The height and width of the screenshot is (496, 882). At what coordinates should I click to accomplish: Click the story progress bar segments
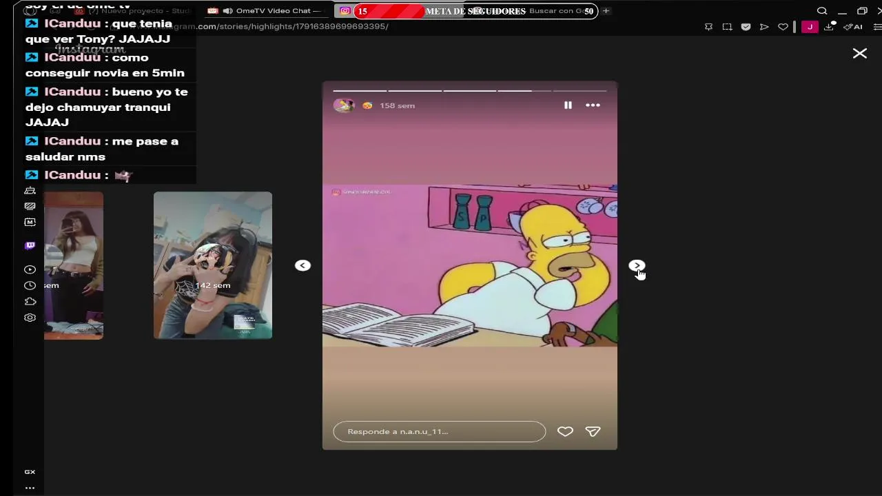click(470, 90)
